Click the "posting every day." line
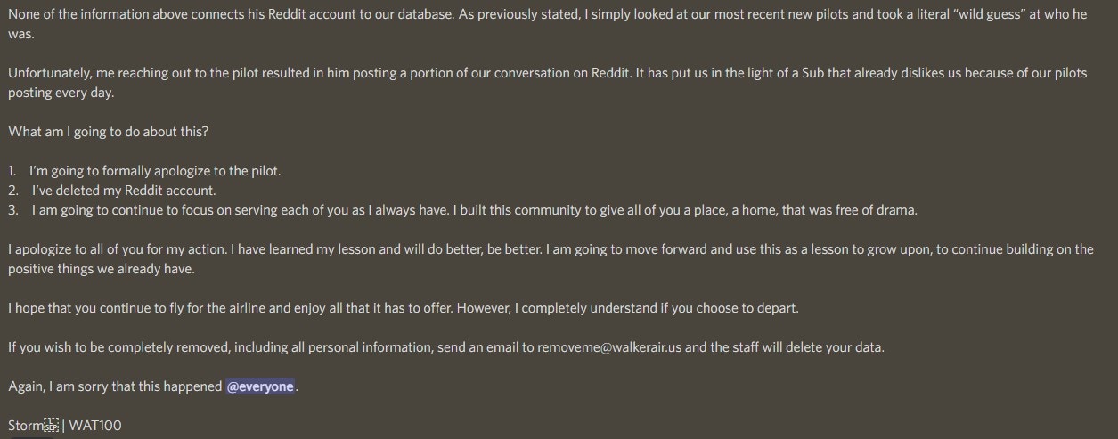Screen dimensions: 1118x439 click(x=61, y=92)
